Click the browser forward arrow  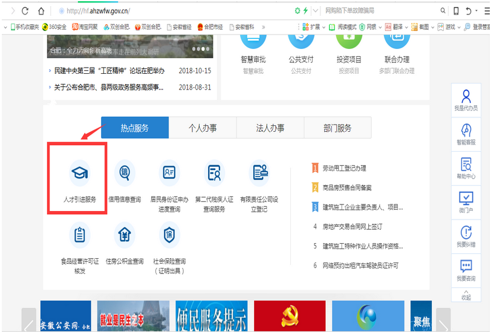pos(13,11)
